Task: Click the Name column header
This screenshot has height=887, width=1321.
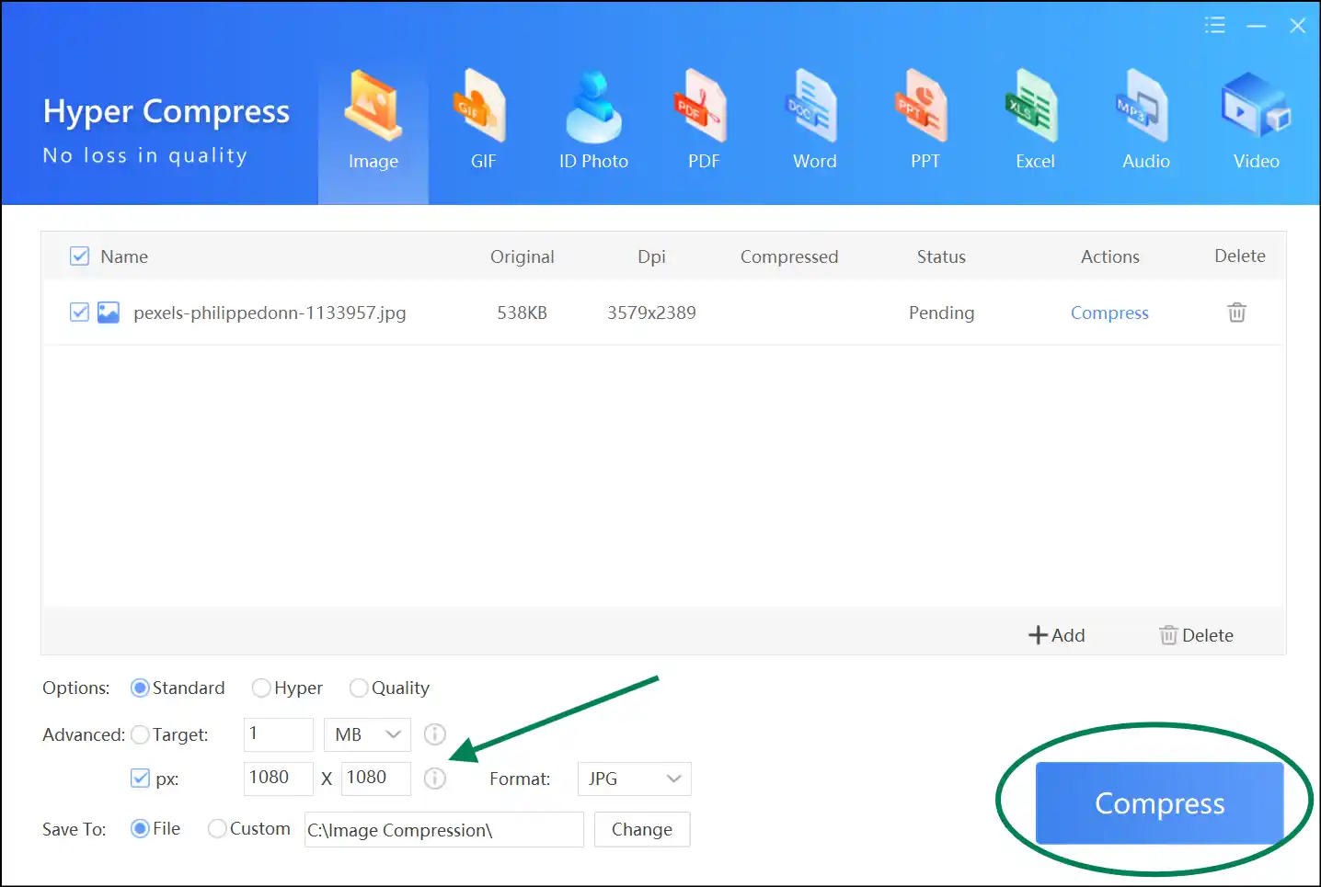Action: [x=124, y=256]
